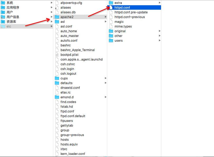Expand 应用程序 via its disclosure arrow

click(52, 7)
